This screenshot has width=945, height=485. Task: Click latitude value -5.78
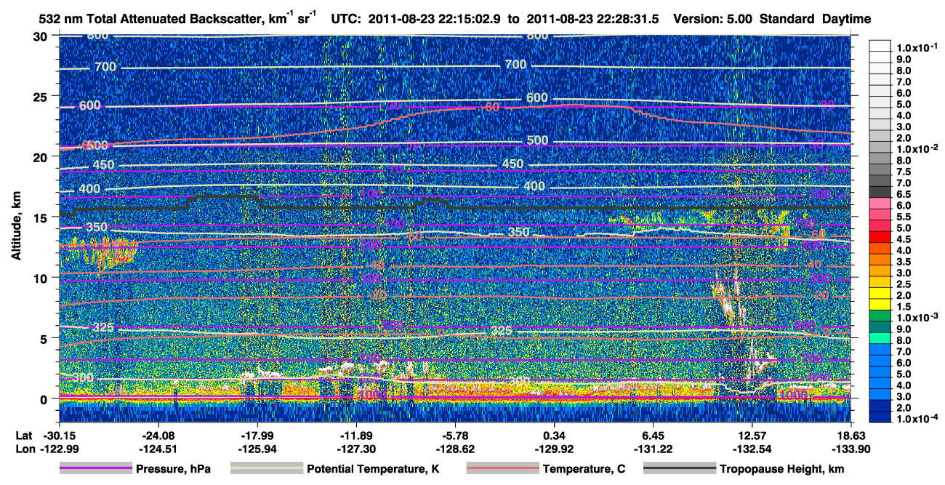click(455, 436)
